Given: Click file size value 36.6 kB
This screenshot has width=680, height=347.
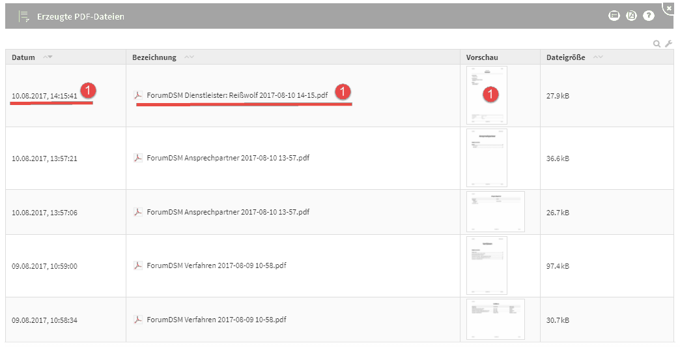Looking at the screenshot, I should pyautogui.click(x=558, y=158).
